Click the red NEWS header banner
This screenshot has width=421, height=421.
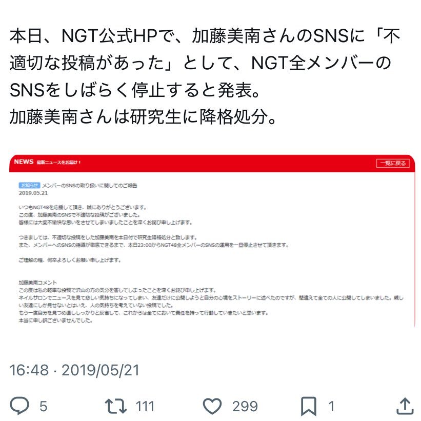click(212, 163)
